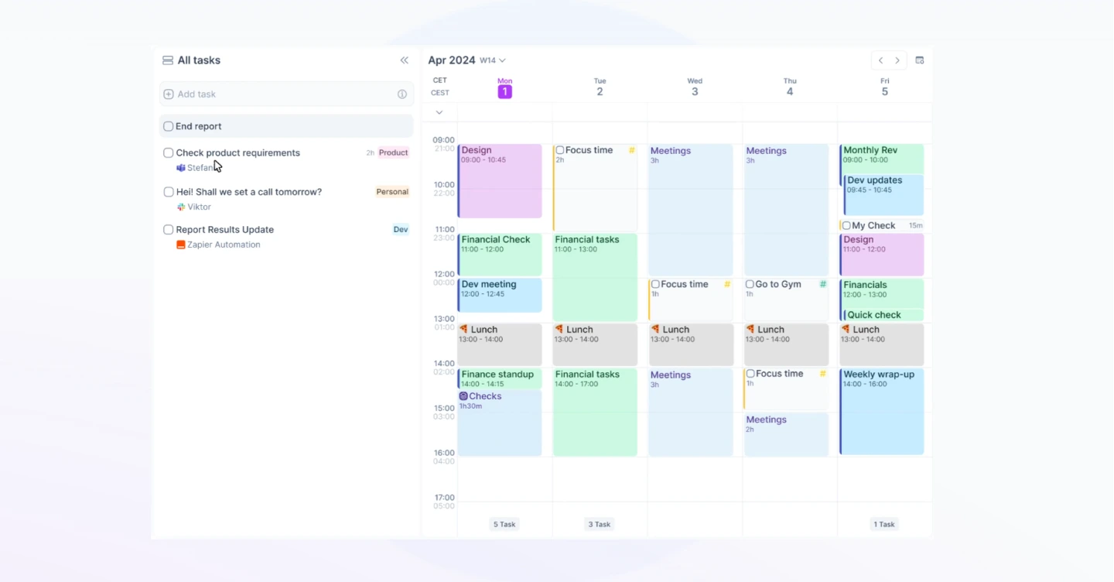
Task: Click pizza icon on Monday Lunch
Action: tap(463, 330)
